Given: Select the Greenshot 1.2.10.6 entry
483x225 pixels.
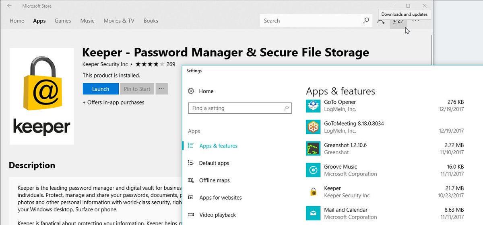Looking at the screenshot, I should [345, 145].
